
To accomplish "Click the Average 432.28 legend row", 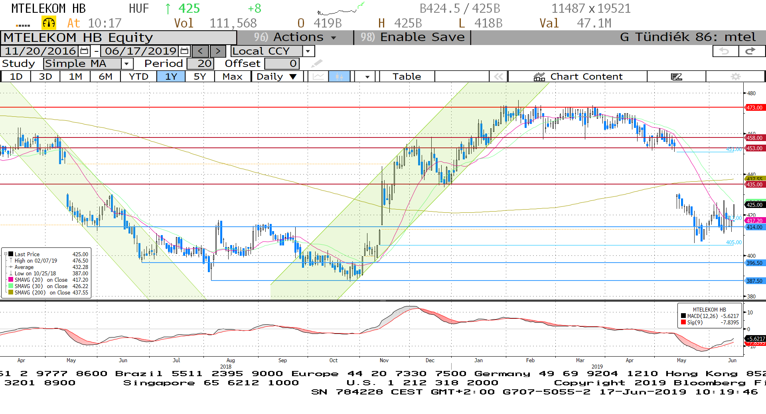I will coord(48,267).
